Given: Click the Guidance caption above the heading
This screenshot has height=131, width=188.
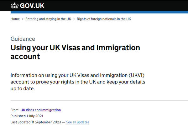Looking at the screenshot, I should click(x=23, y=39).
